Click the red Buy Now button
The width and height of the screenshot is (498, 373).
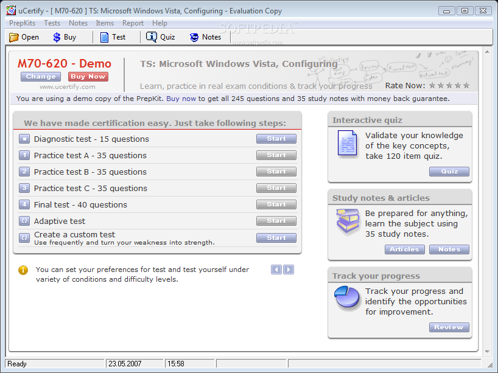tap(88, 77)
